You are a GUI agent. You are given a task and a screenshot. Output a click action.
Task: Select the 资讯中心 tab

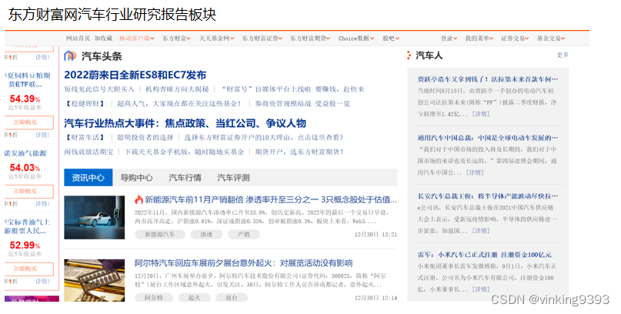pyautogui.click(x=88, y=177)
